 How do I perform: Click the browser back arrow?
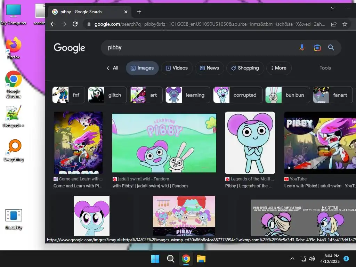tap(53, 24)
